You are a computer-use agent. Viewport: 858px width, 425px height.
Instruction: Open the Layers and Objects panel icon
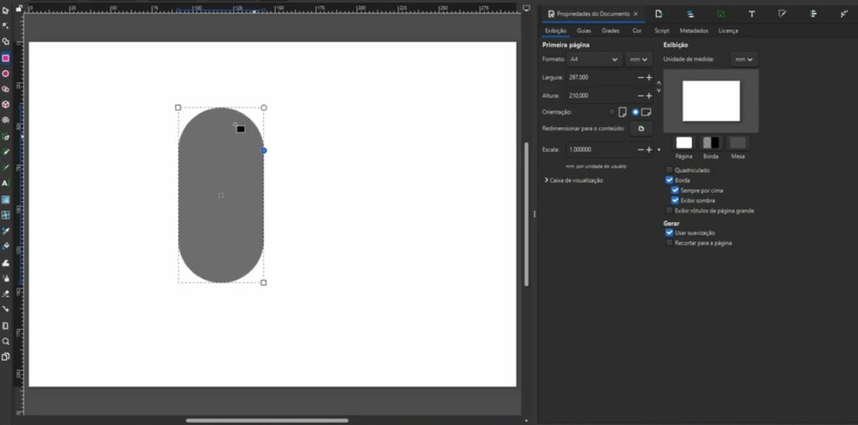(690, 13)
